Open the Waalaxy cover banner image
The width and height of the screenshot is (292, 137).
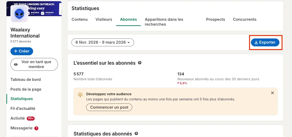click(x=34, y=9)
